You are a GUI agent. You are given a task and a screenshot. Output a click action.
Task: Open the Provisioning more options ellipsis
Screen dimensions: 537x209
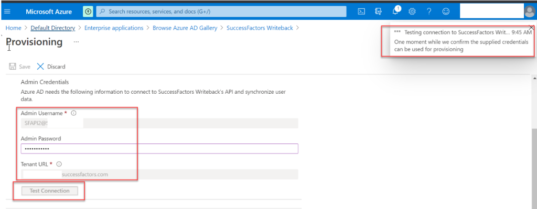[x=76, y=42]
